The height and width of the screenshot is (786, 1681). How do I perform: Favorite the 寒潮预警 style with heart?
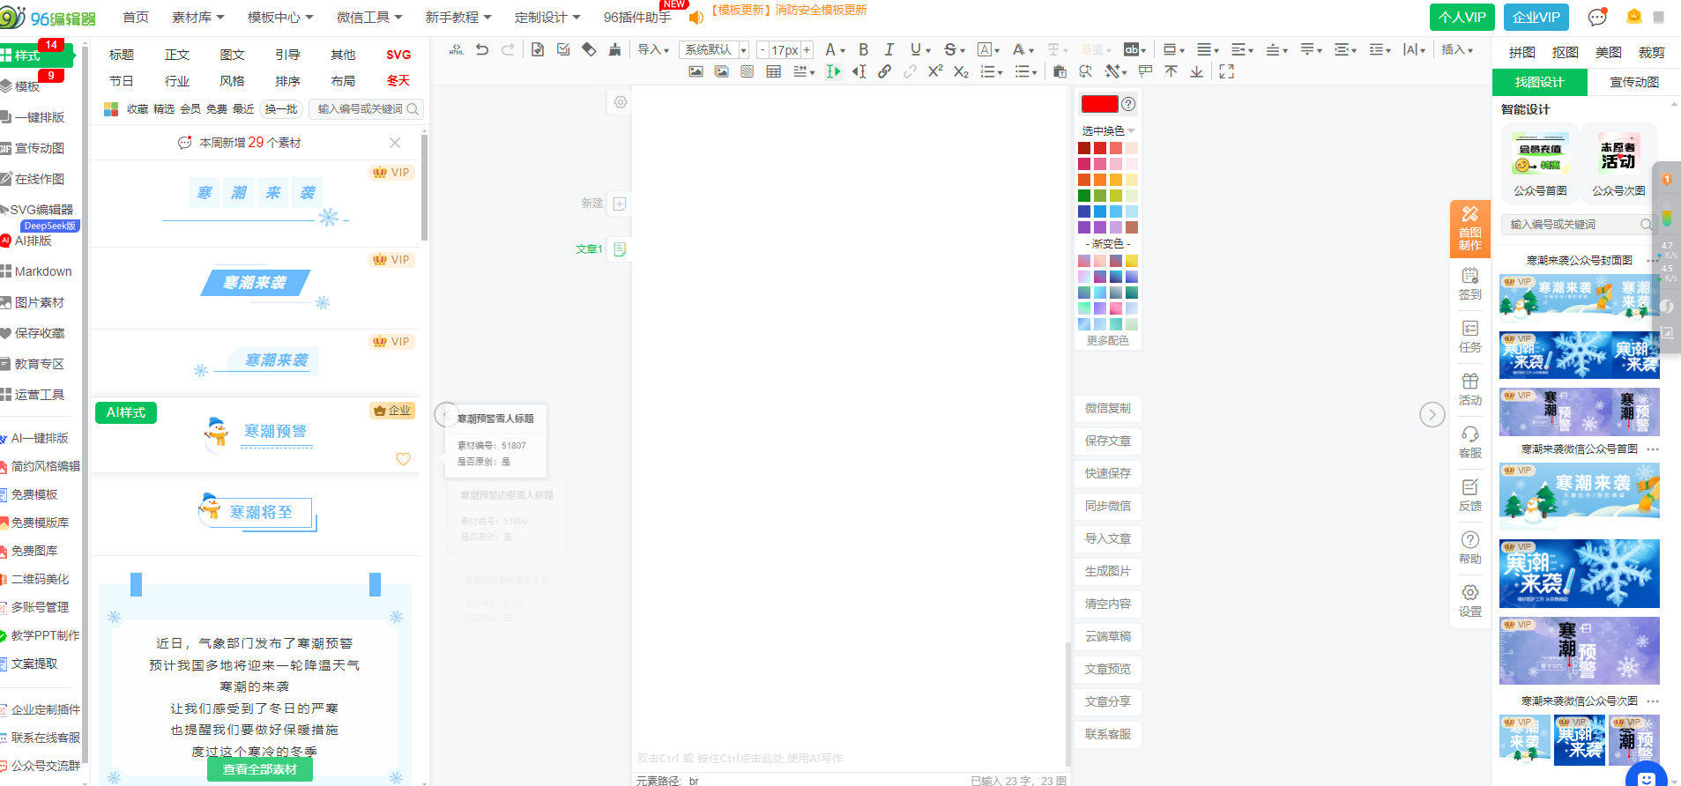click(404, 459)
